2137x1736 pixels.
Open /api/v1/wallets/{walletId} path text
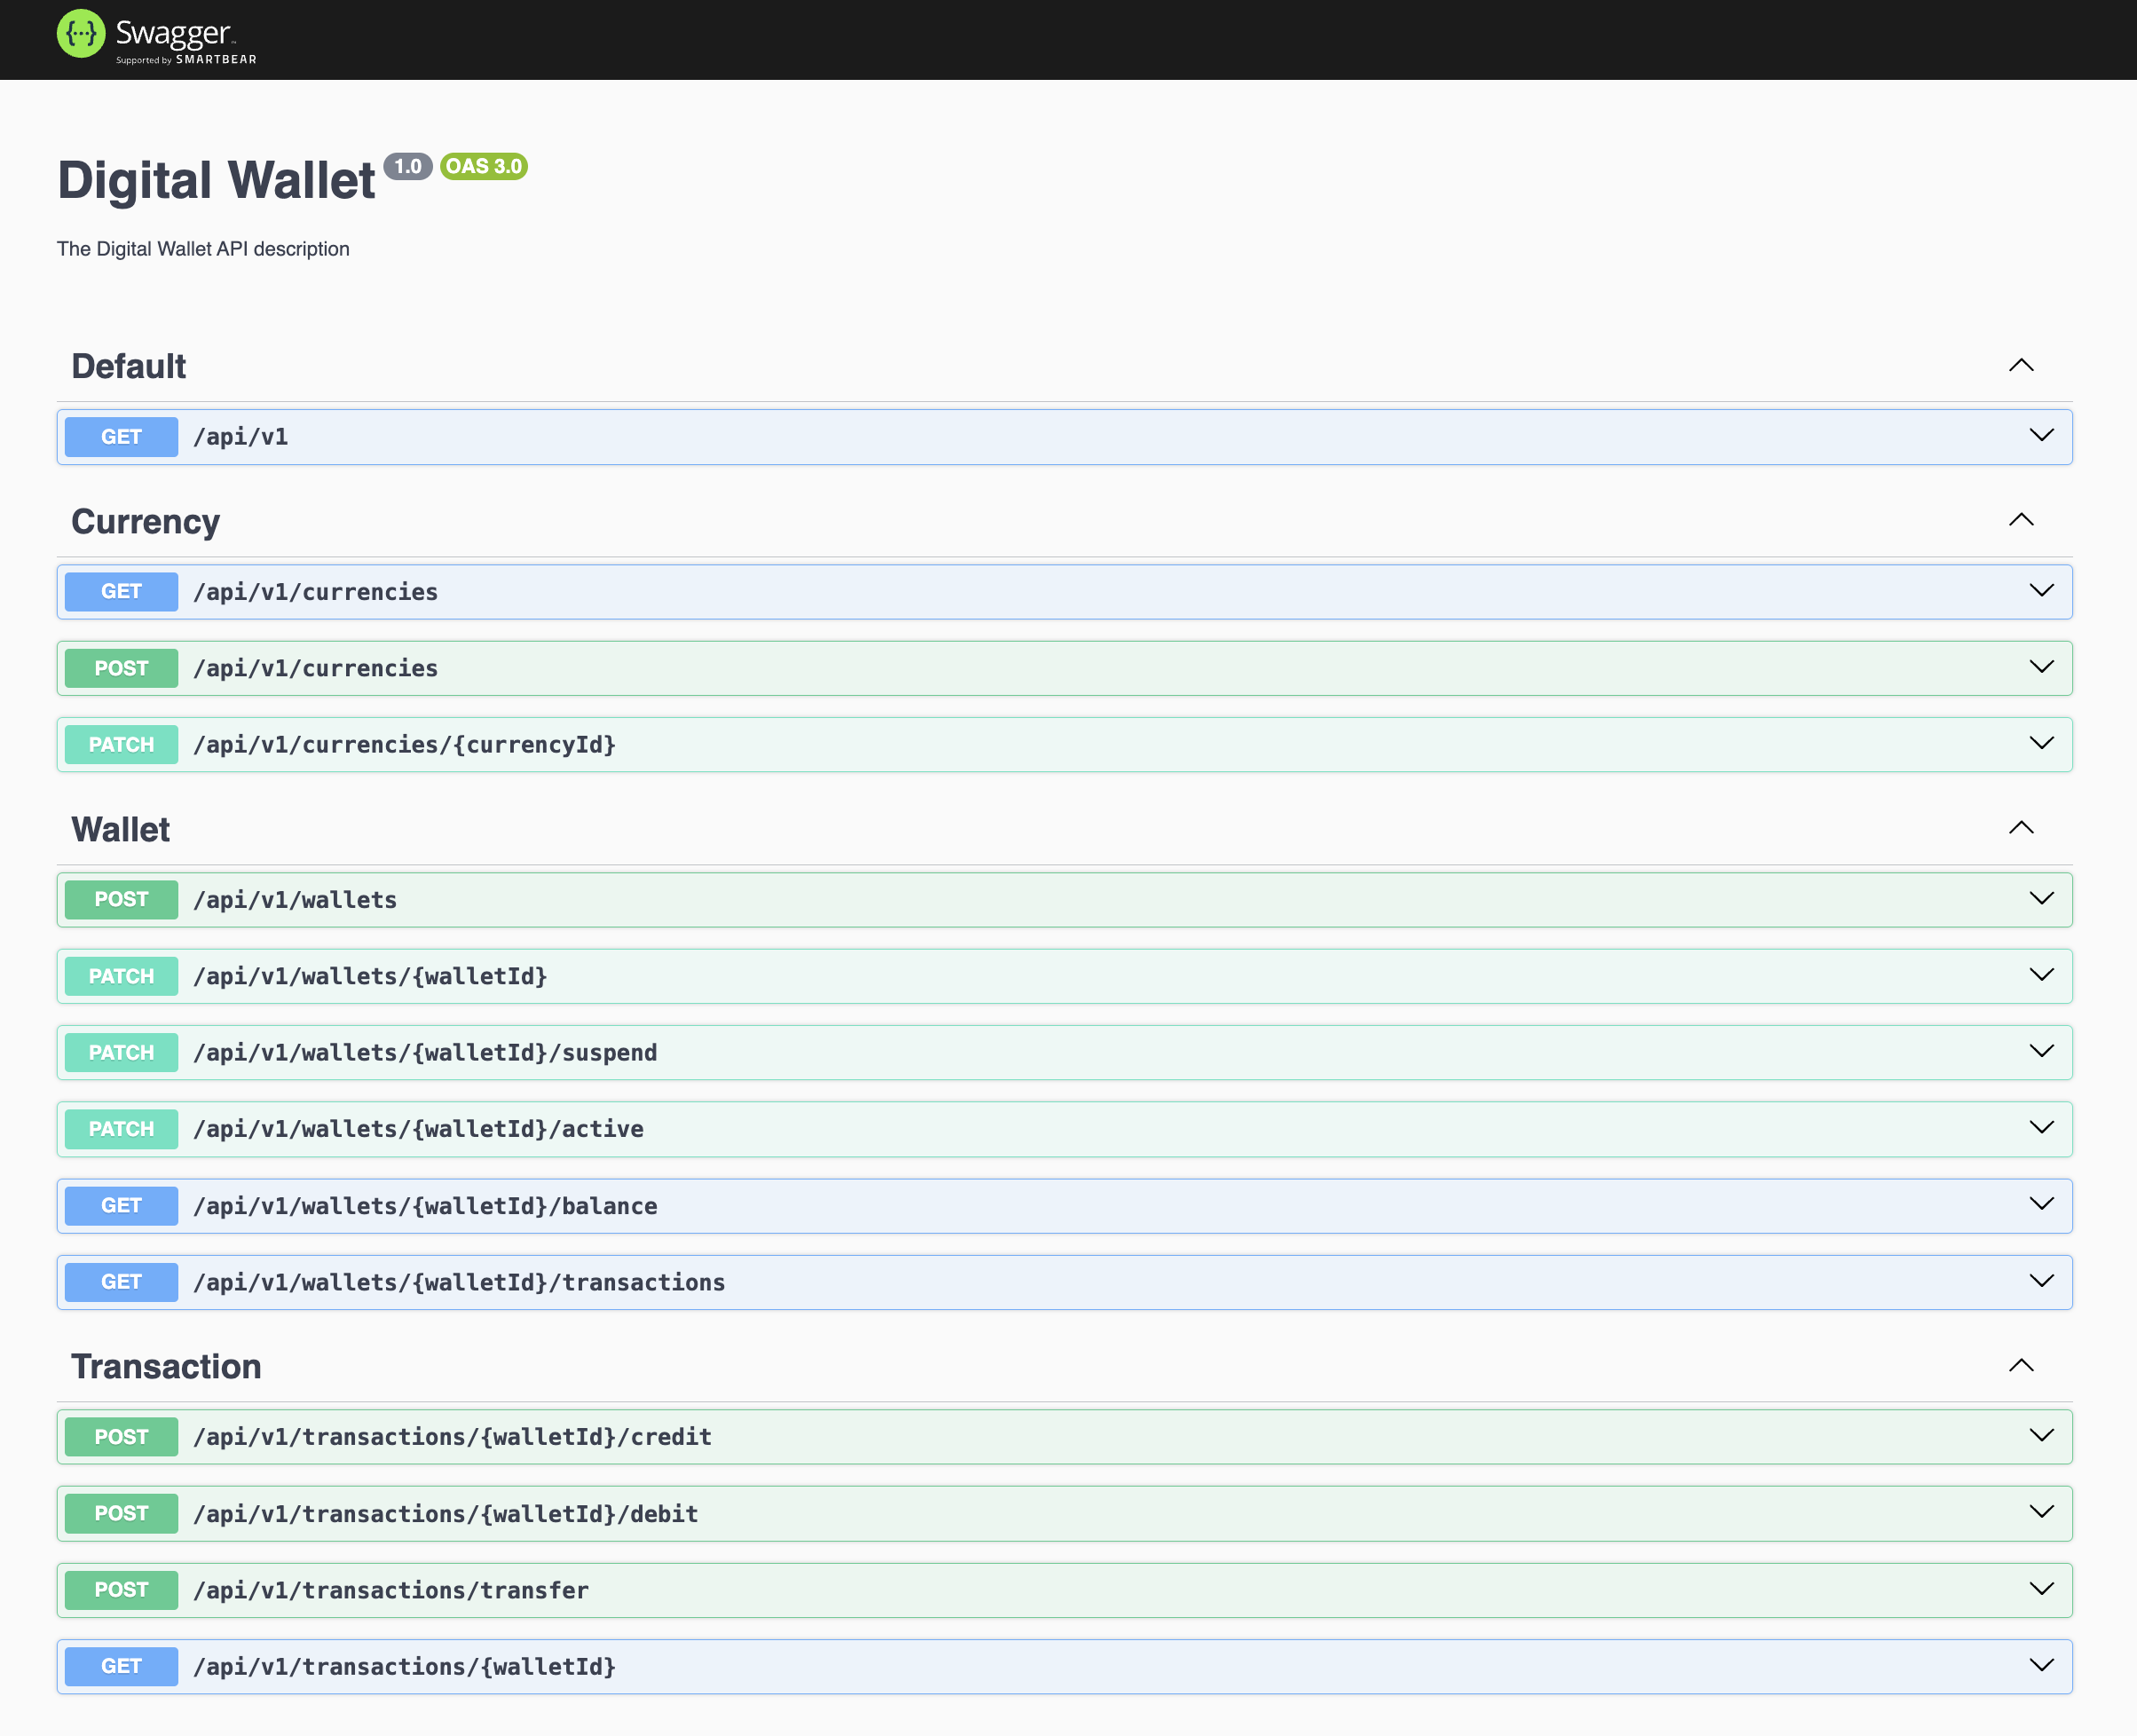pos(370,976)
